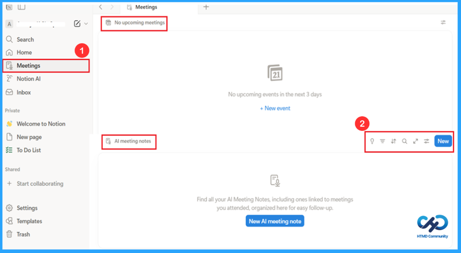Open the filter icon in notes toolbar
Screen dimensions: 461x253
click(x=382, y=141)
